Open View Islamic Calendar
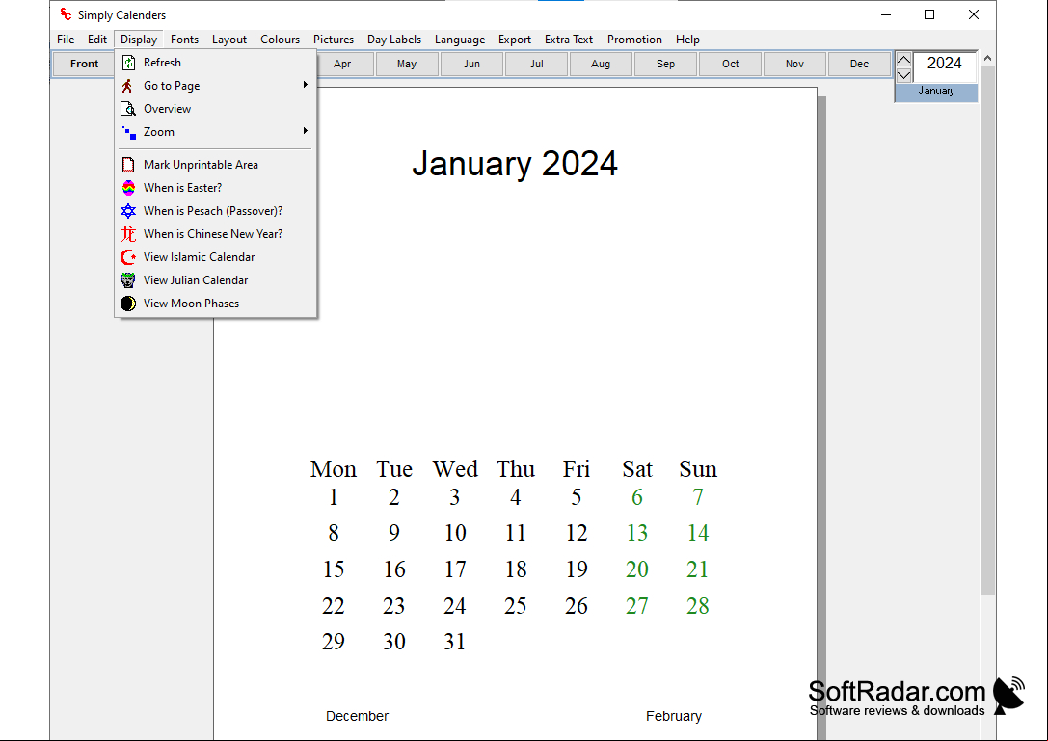The width and height of the screenshot is (1048, 741). click(x=215, y=257)
